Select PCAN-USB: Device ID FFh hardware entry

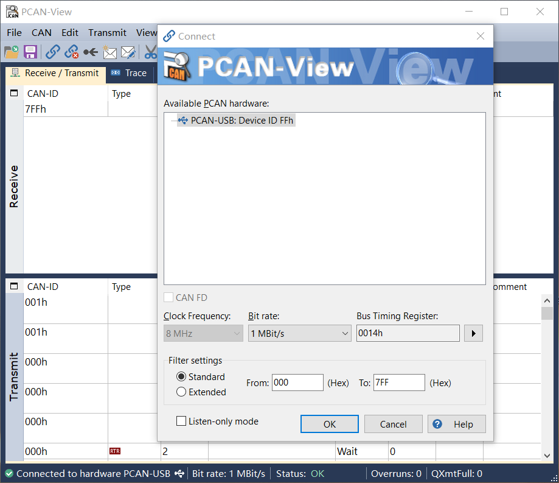tap(236, 121)
